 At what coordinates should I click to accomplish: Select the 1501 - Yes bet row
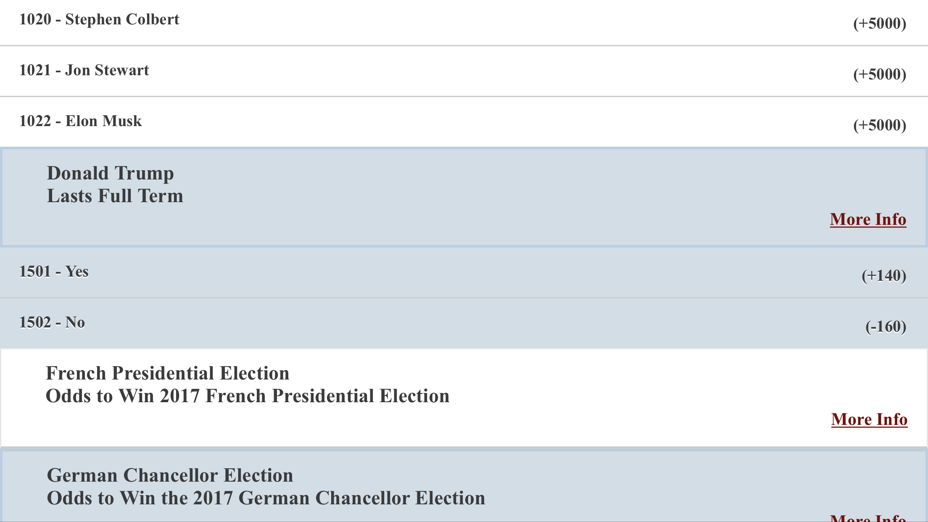[x=464, y=272]
